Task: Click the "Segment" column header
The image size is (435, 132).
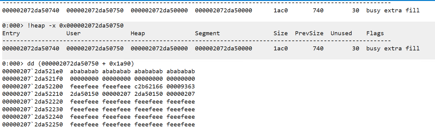Action: click(207, 33)
